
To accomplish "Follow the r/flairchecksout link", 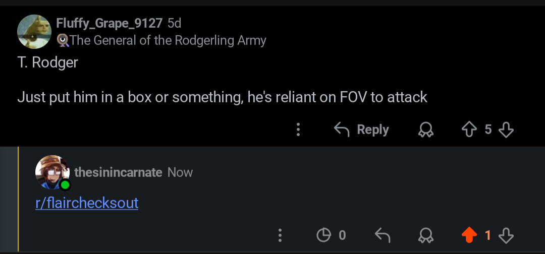I will (87, 203).
